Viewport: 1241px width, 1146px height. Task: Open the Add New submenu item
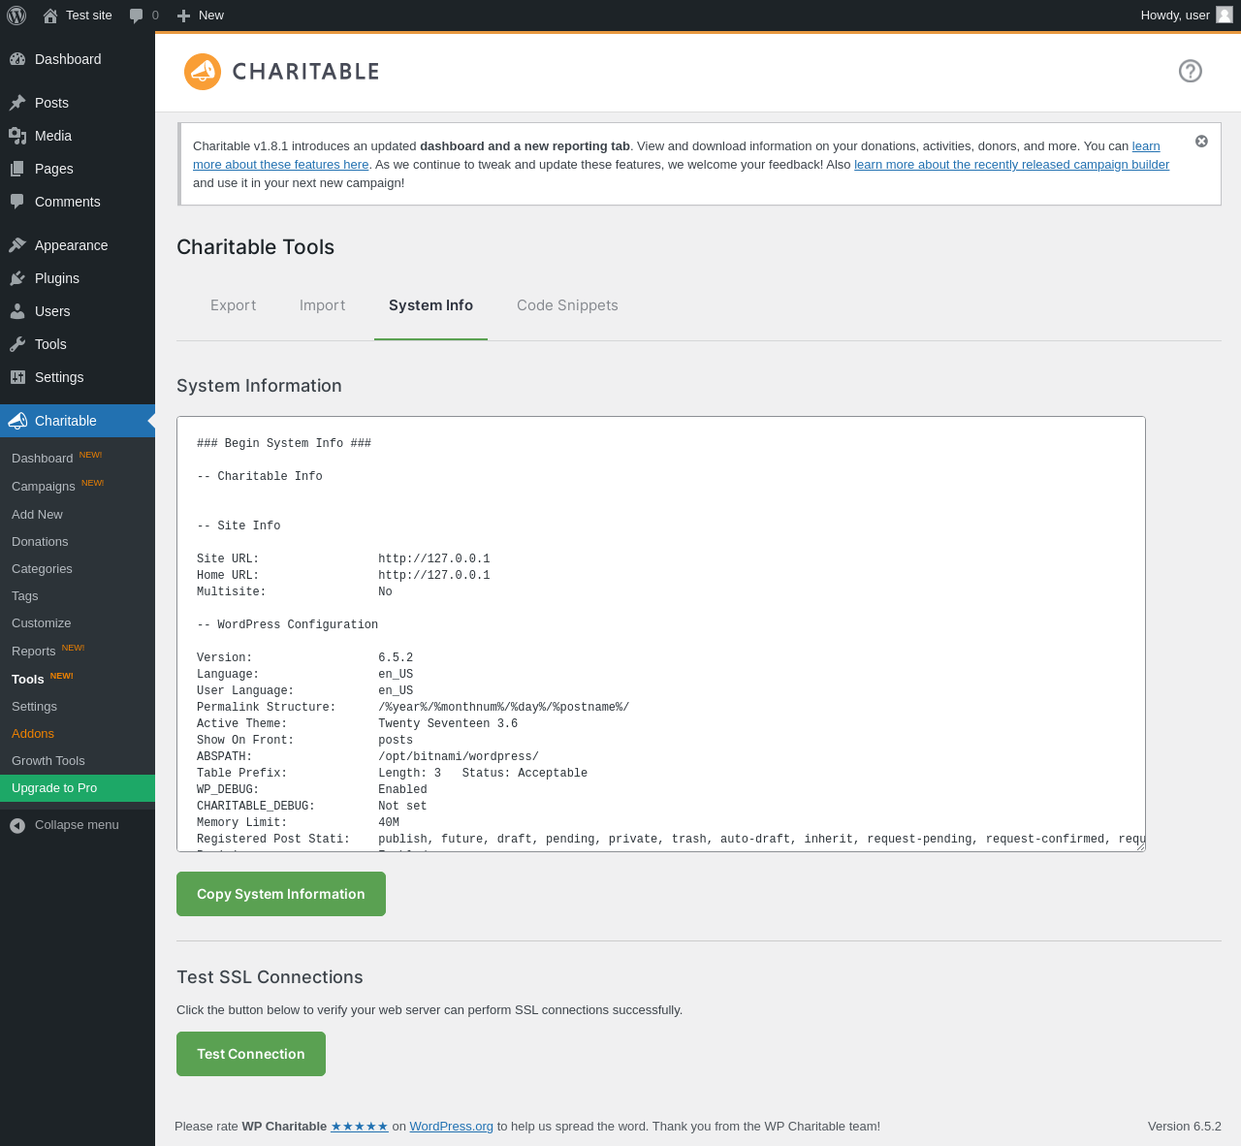point(37,515)
